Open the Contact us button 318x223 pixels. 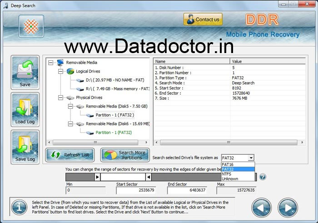tap(203, 19)
